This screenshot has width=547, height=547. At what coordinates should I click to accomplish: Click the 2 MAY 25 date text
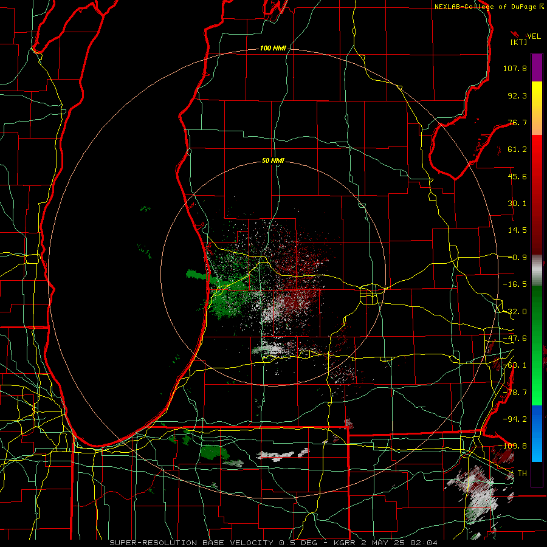click(382, 543)
